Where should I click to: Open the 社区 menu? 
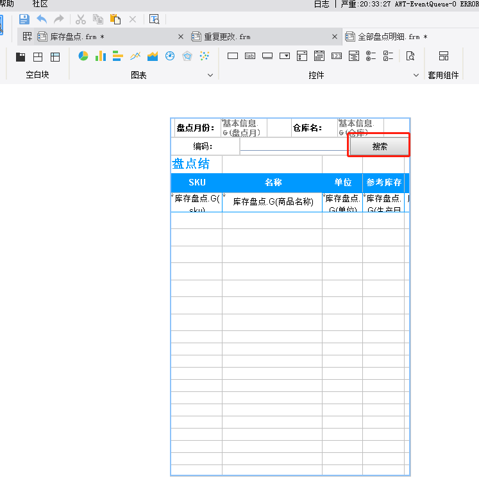tap(40, 4)
